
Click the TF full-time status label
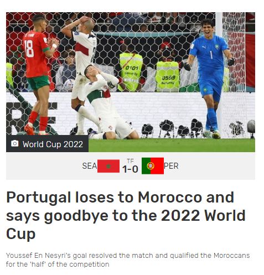coord(130,161)
